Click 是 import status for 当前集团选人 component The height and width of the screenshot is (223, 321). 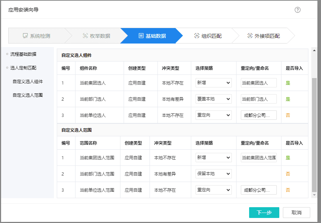point(288,83)
